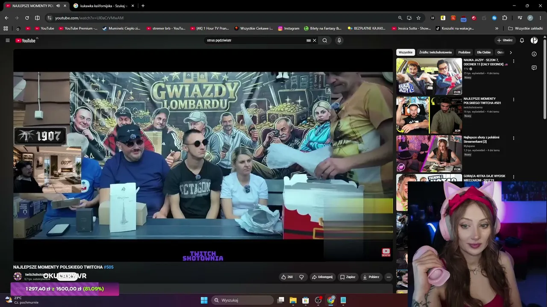The height and width of the screenshot is (307, 547).
Task: Open Microsoft Store from the taskbar
Action: [306, 300]
